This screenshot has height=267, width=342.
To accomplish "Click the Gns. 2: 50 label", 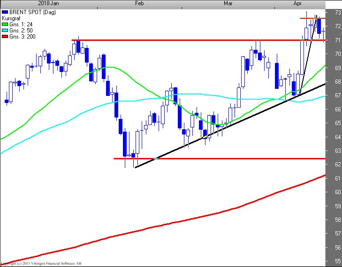I will (x=21, y=31).
